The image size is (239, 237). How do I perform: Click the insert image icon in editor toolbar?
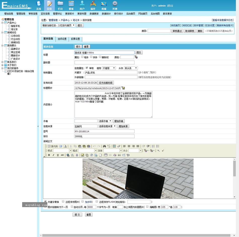pyautogui.click(x=83, y=155)
